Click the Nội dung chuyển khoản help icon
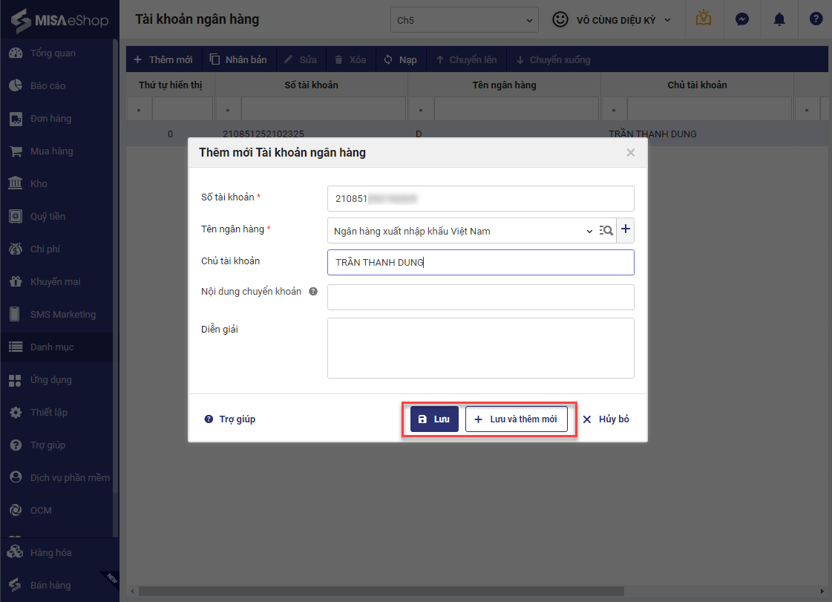 coord(313,292)
